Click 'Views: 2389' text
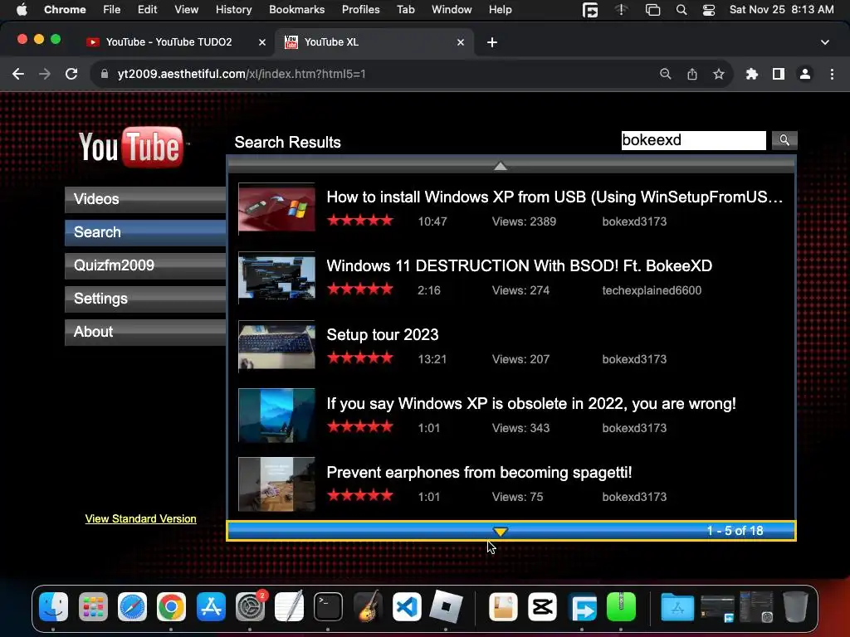This screenshot has height=637, width=850. coord(524,221)
